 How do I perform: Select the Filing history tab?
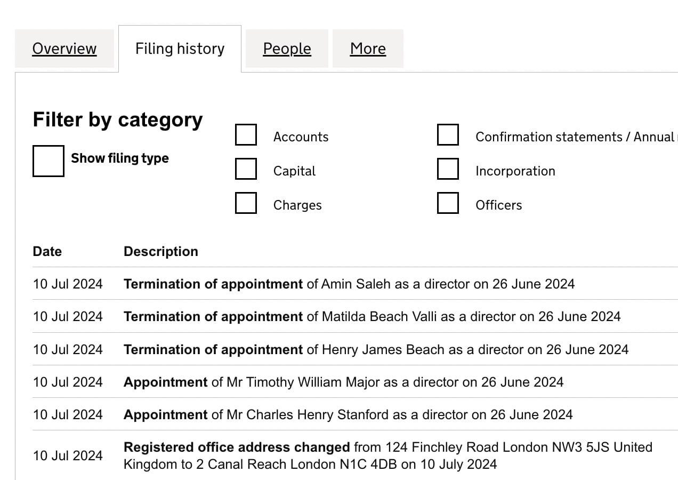pos(180,49)
